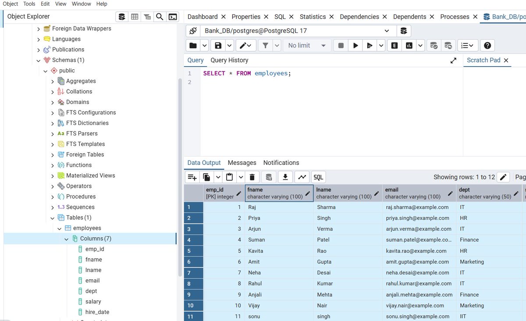Image resolution: width=526 pixels, height=321 pixels.
Task: Click in the SQL query editor text
Action: pyautogui.click(x=247, y=74)
